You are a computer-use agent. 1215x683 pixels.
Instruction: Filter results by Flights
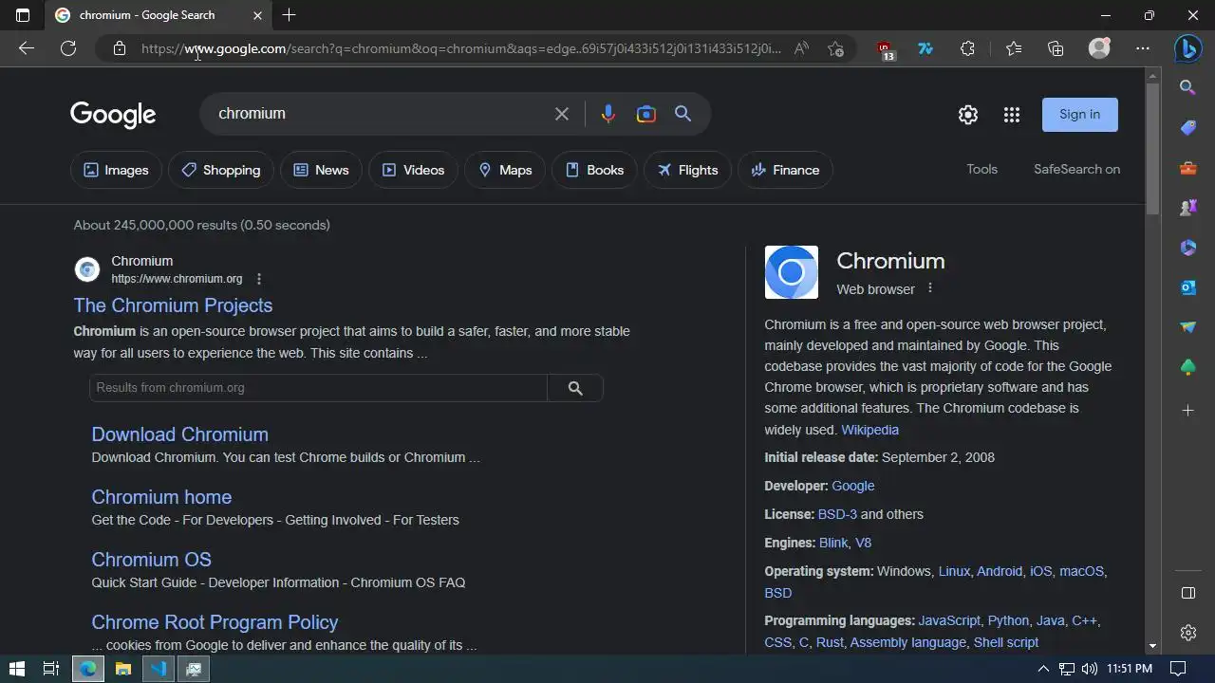pyautogui.click(x=687, y=170)
